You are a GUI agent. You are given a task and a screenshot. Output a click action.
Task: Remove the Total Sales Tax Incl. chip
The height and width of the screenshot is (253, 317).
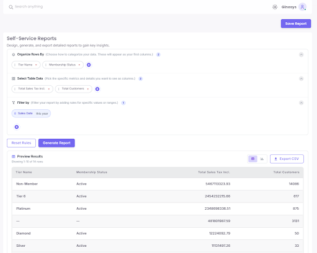tap(49, 89)
